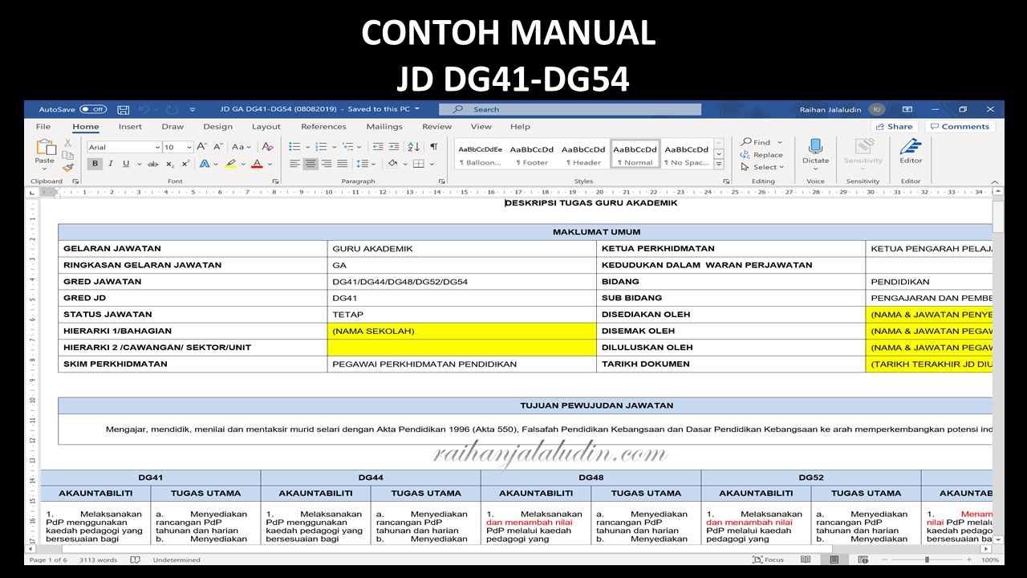
Task: Click the strikethrough icon
Action: [x=151, y=164]
